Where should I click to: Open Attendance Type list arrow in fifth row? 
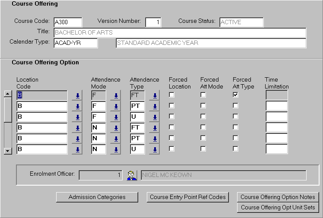154,139
